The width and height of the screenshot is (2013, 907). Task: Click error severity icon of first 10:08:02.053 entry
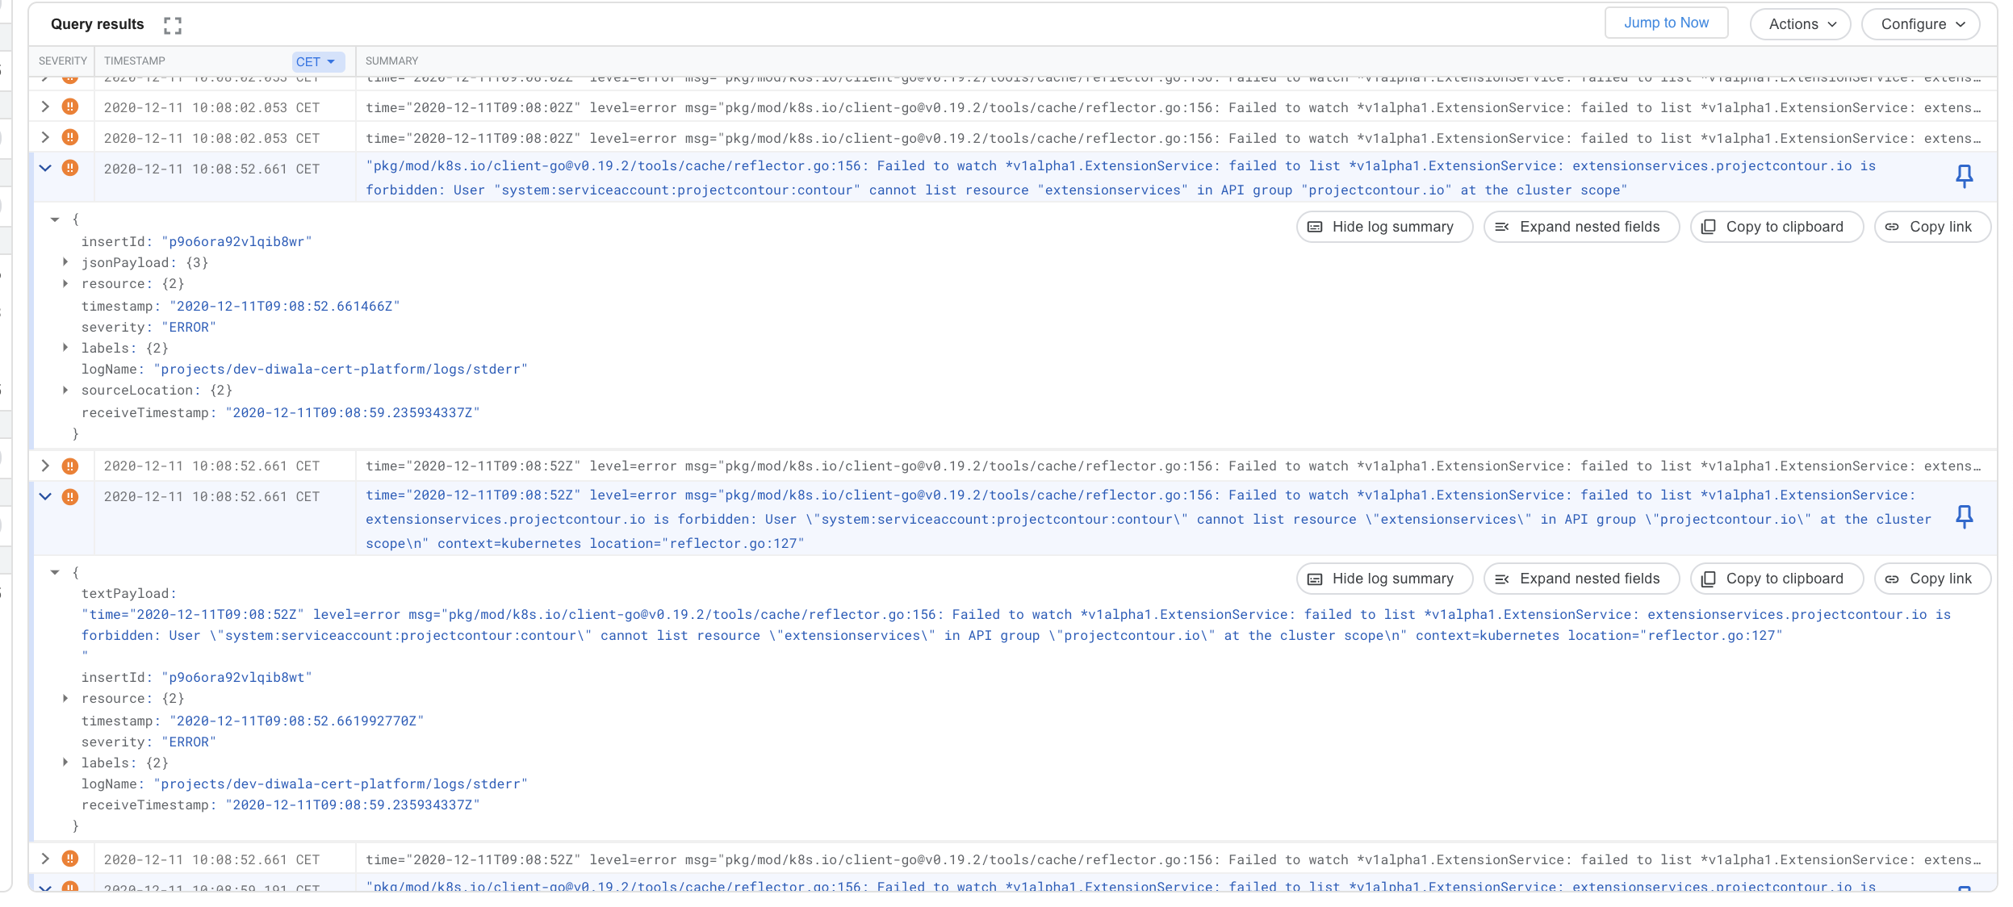[70, 107]
